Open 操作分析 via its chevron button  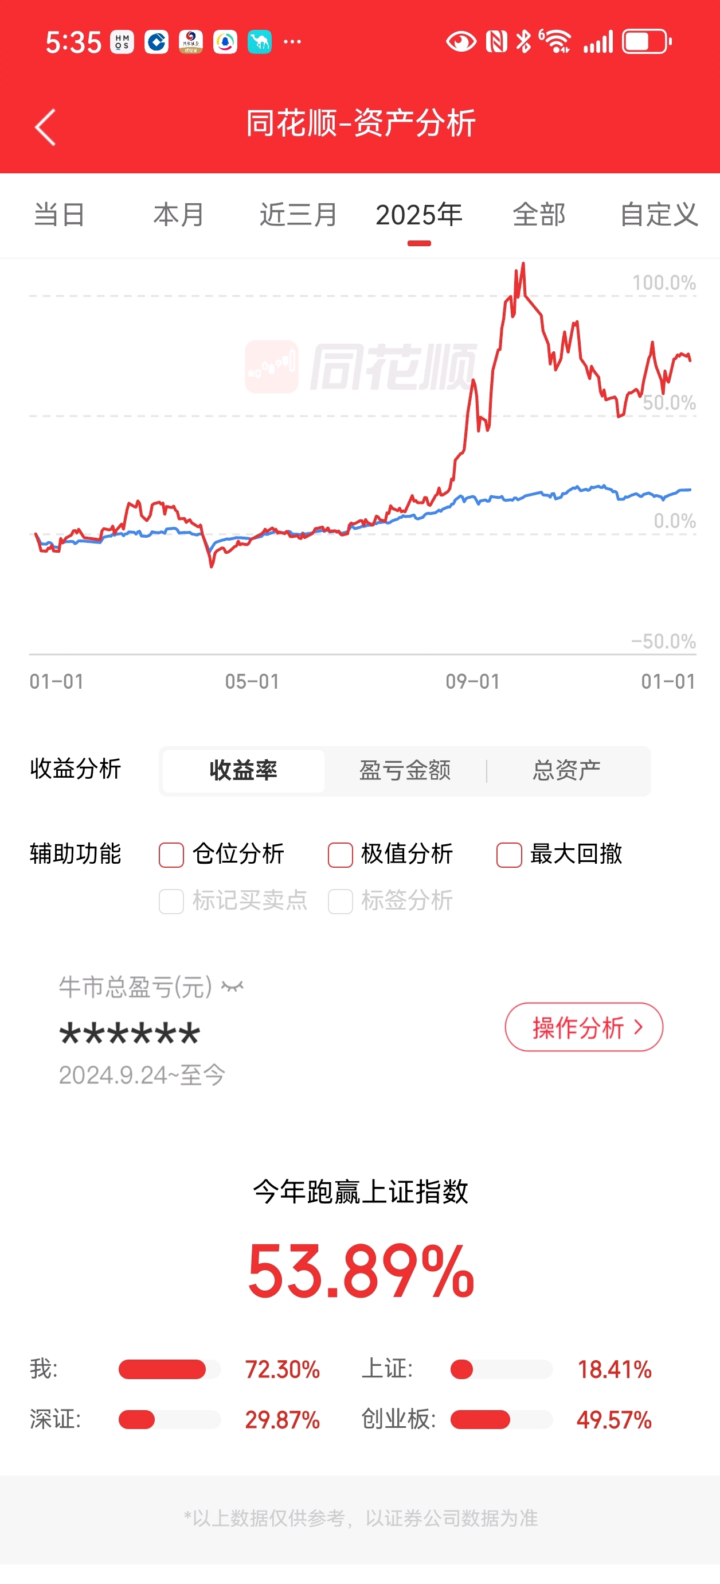pyautogui.click(x=584, y=1027)
